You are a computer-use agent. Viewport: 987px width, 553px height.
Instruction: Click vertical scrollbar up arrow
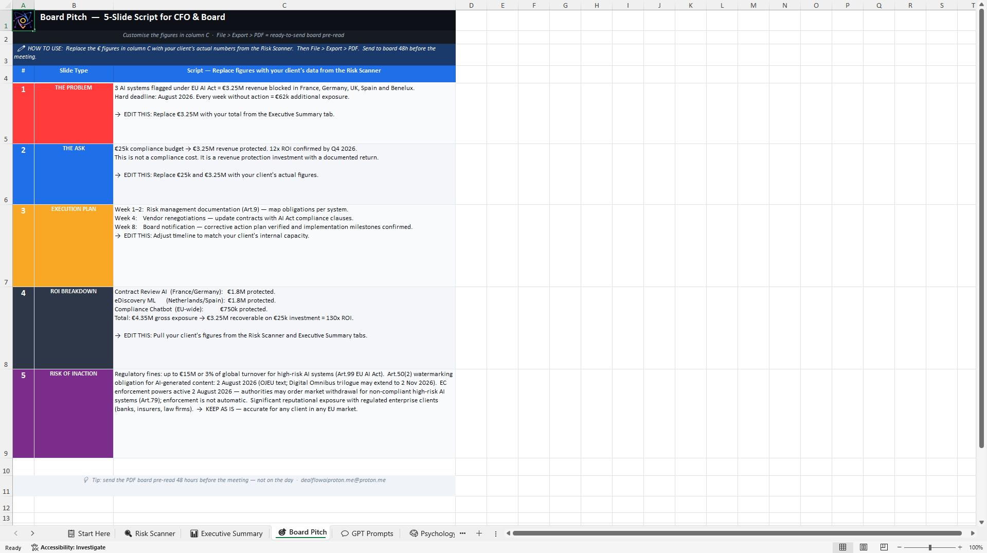pyautogui.click(x=981, y=5)
